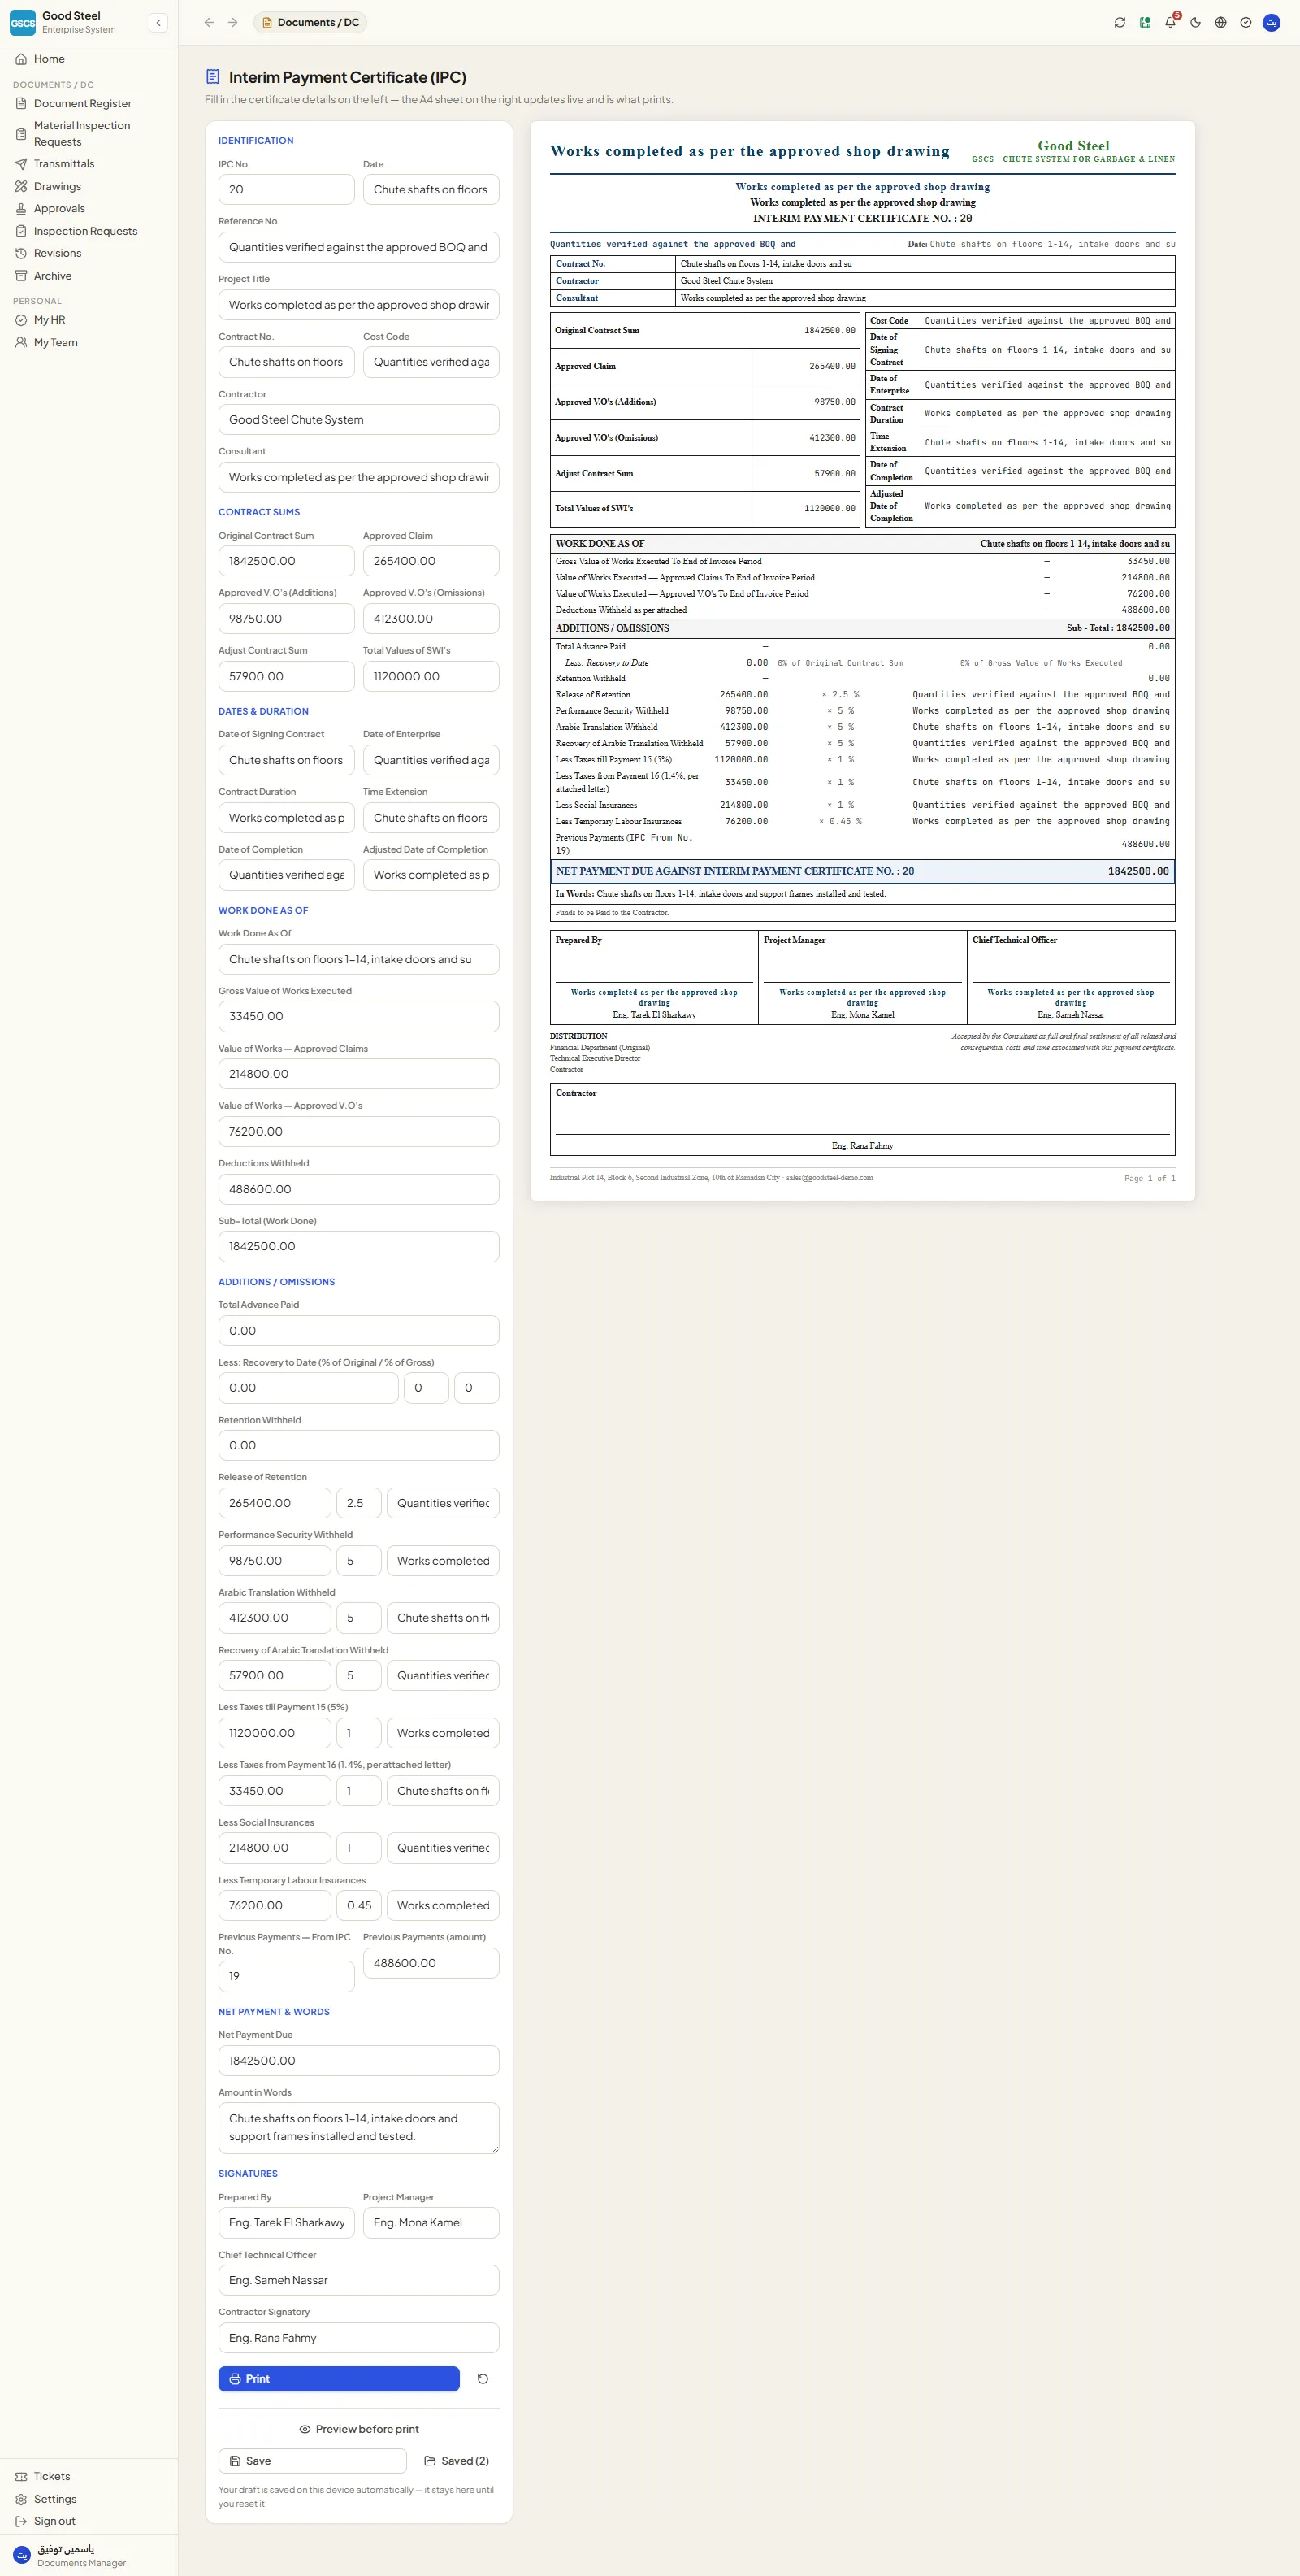Click the Tickets icon in sidebar
Image resolution: width=1300 pixels, height=2576 pixels.
[21, 2476]
